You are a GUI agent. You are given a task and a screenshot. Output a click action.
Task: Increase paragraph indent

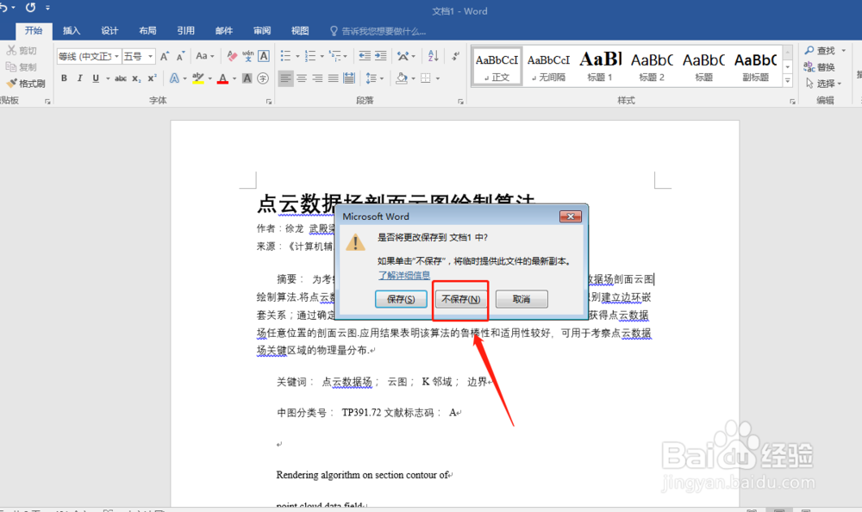(380, 56)
